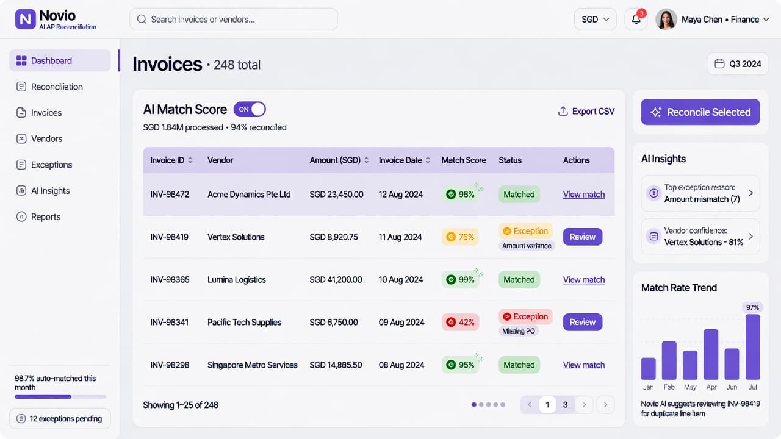The image size is (781, 439).
Task: Select page 1 in pagination
Action: coord(547,405)
